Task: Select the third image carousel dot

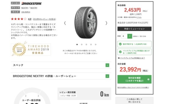Action: 86,45
